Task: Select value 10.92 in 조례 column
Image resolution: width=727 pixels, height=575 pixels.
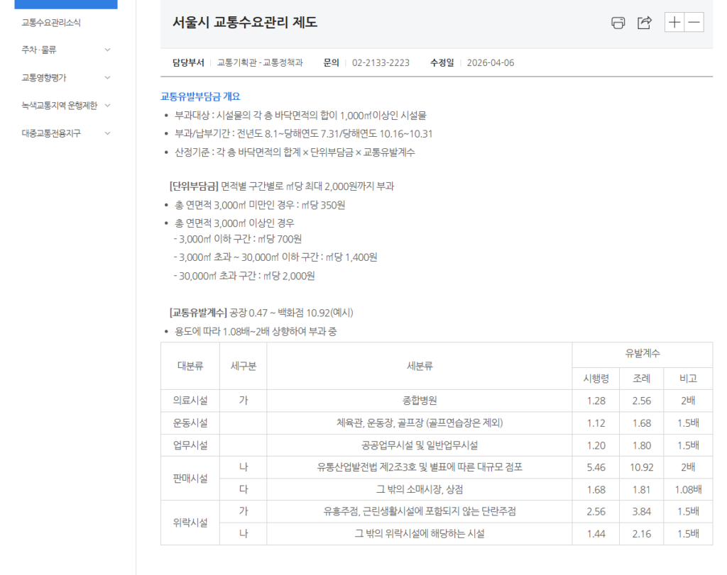Action: tap(641, 468)
